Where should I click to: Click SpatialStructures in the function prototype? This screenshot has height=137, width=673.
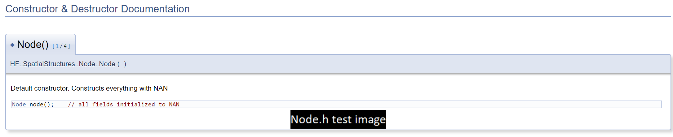[48, 64]
